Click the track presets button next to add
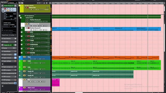Screen dimensions: 166x93 22,3
